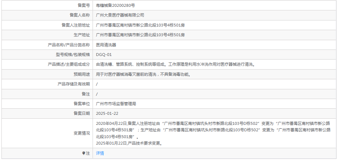Click the product description text in 主要组成成分 row
The height and width of the screenshot is (160, 338).
click(x=177, y=65)
